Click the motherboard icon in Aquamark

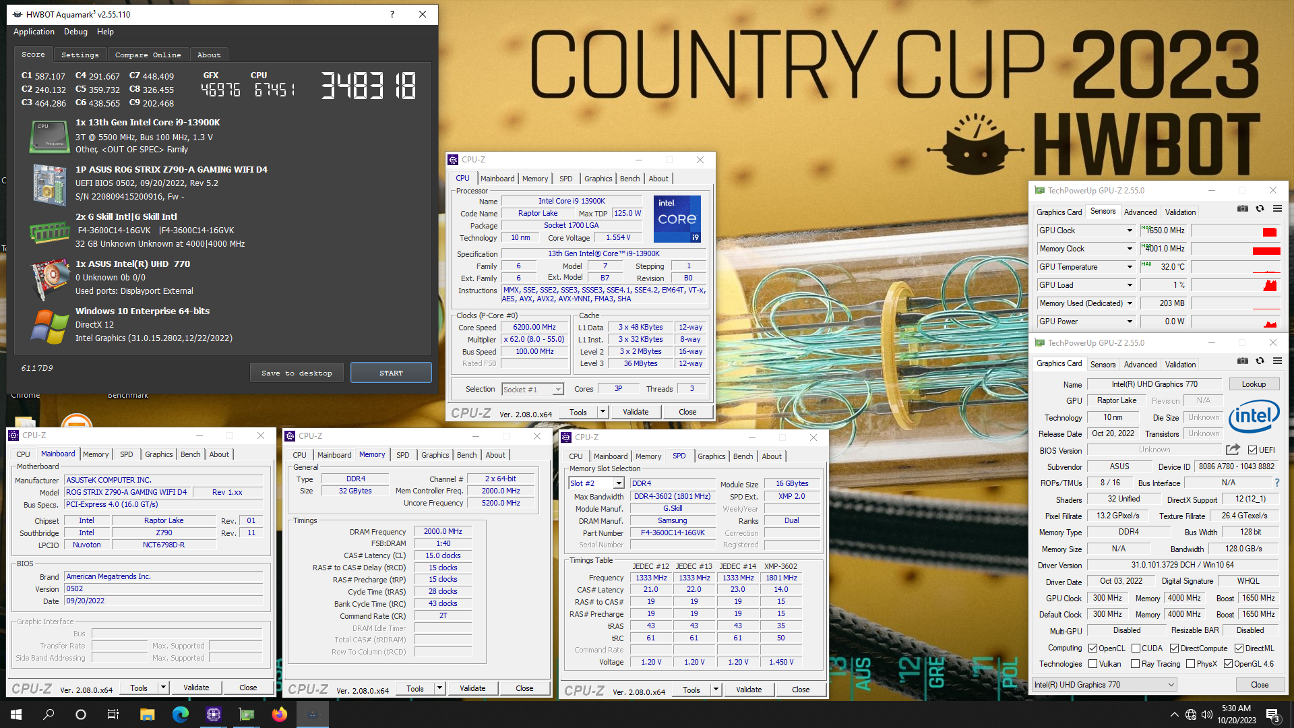click(x=49, y=184)
